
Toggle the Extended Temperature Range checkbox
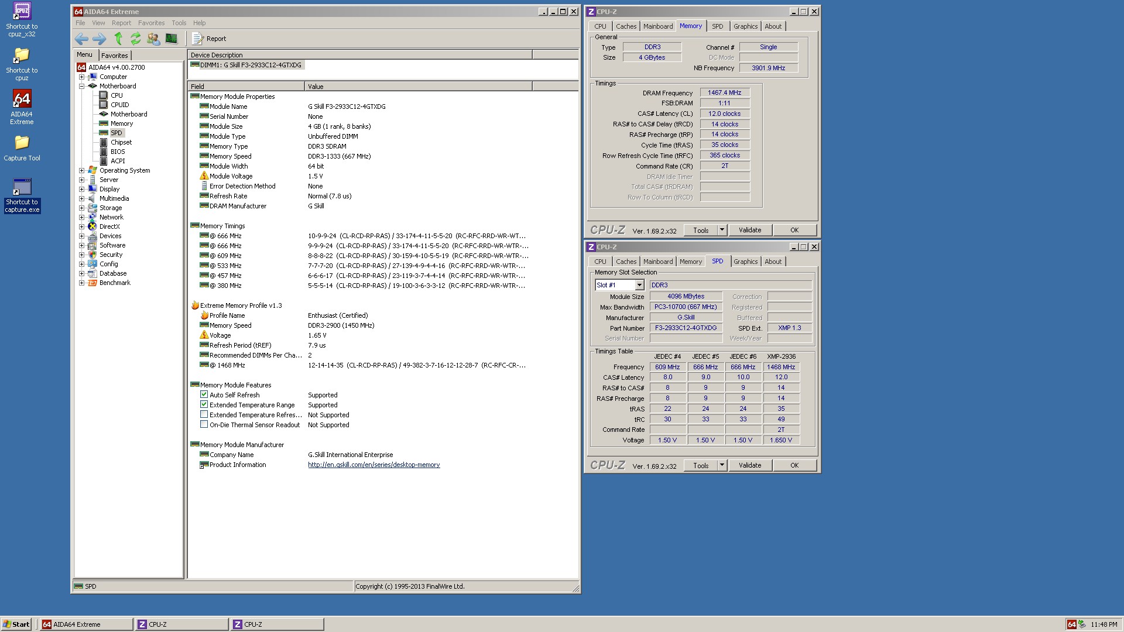pyautogui.click(x=204, y=404)
